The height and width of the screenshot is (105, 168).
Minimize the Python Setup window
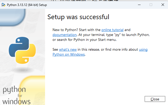coord(139,5)
